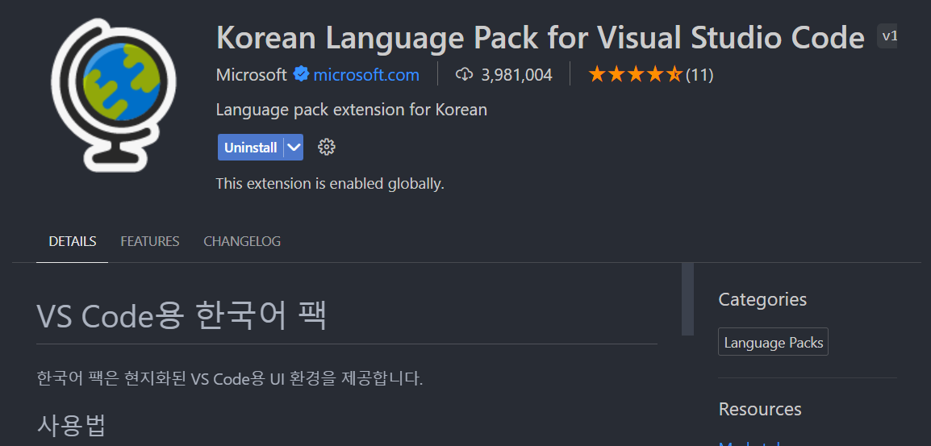This screenshot has height=446, width=931.
Task: Click the 3,981,004 install count
Action: (516, 75)
